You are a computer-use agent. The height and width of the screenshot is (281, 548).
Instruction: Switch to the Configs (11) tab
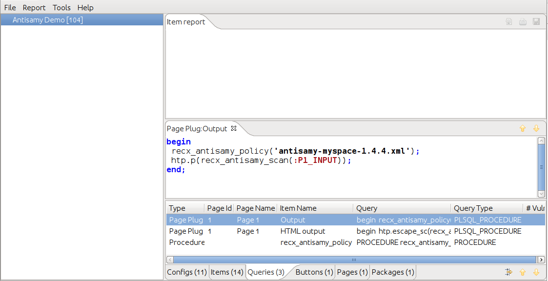click(186, 272)
